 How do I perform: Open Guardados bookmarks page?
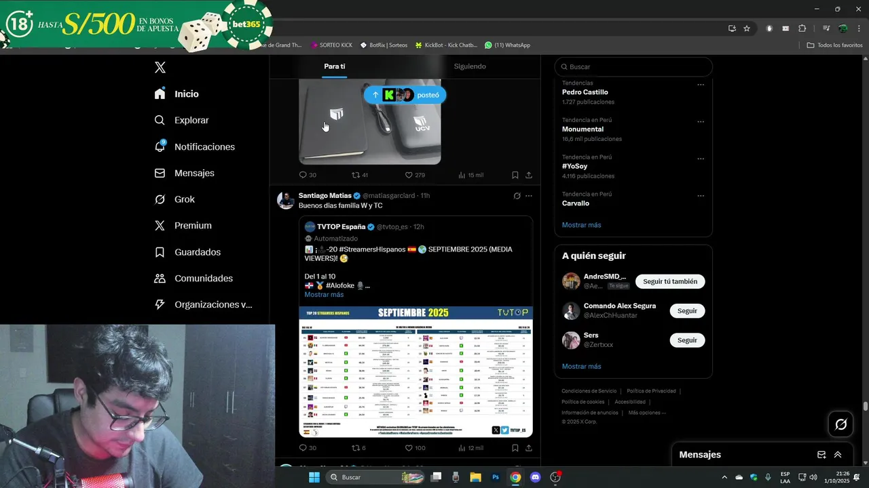187,252
